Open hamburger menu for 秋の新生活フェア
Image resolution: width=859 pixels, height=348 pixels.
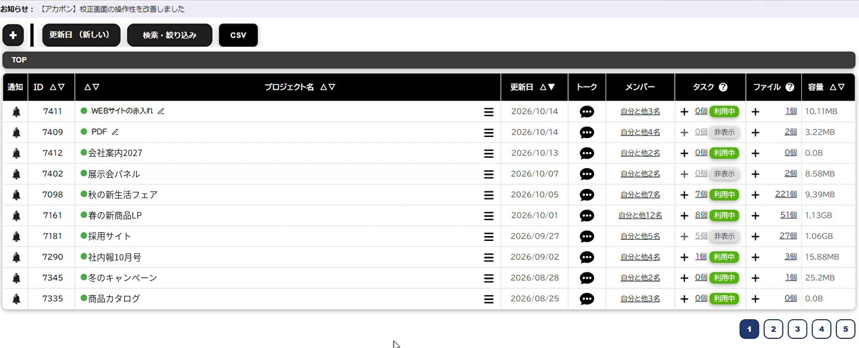tap(489, 195)
